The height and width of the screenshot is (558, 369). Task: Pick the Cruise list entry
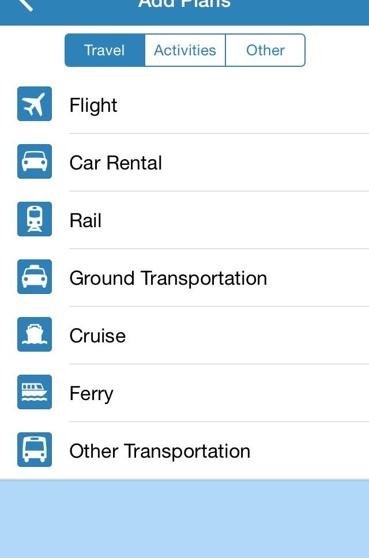[97, 335]
